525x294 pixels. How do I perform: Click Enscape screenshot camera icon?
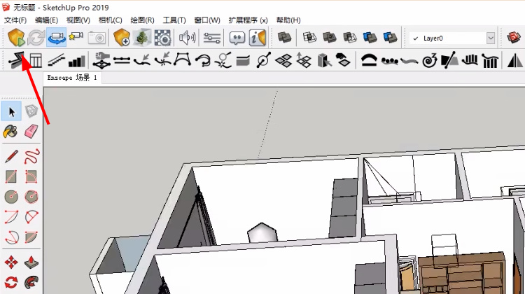[97, 38]
